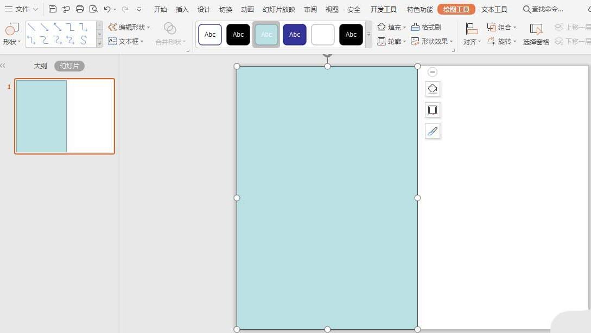Click the Edit Shape (编辑形状) button

click(129, 27)
